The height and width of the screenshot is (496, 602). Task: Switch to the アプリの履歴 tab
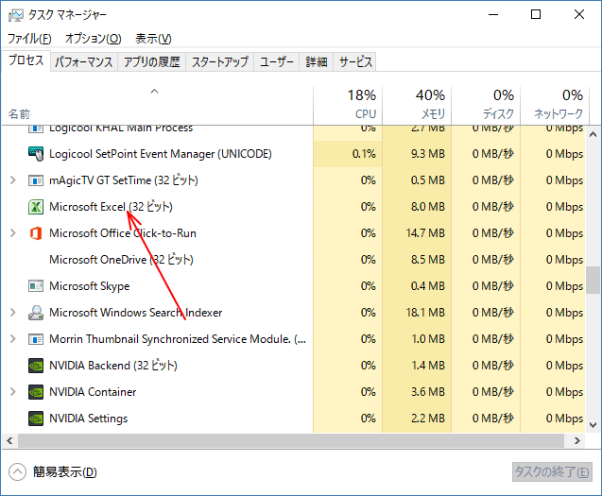pos(151,61)
